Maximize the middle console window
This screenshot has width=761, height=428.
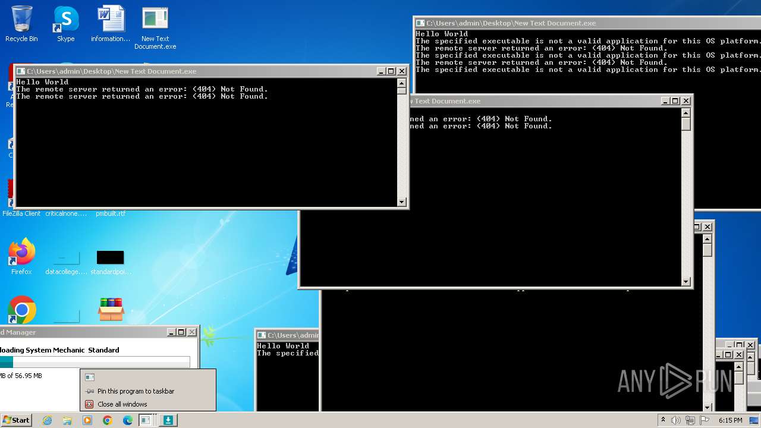coord(675,101)
